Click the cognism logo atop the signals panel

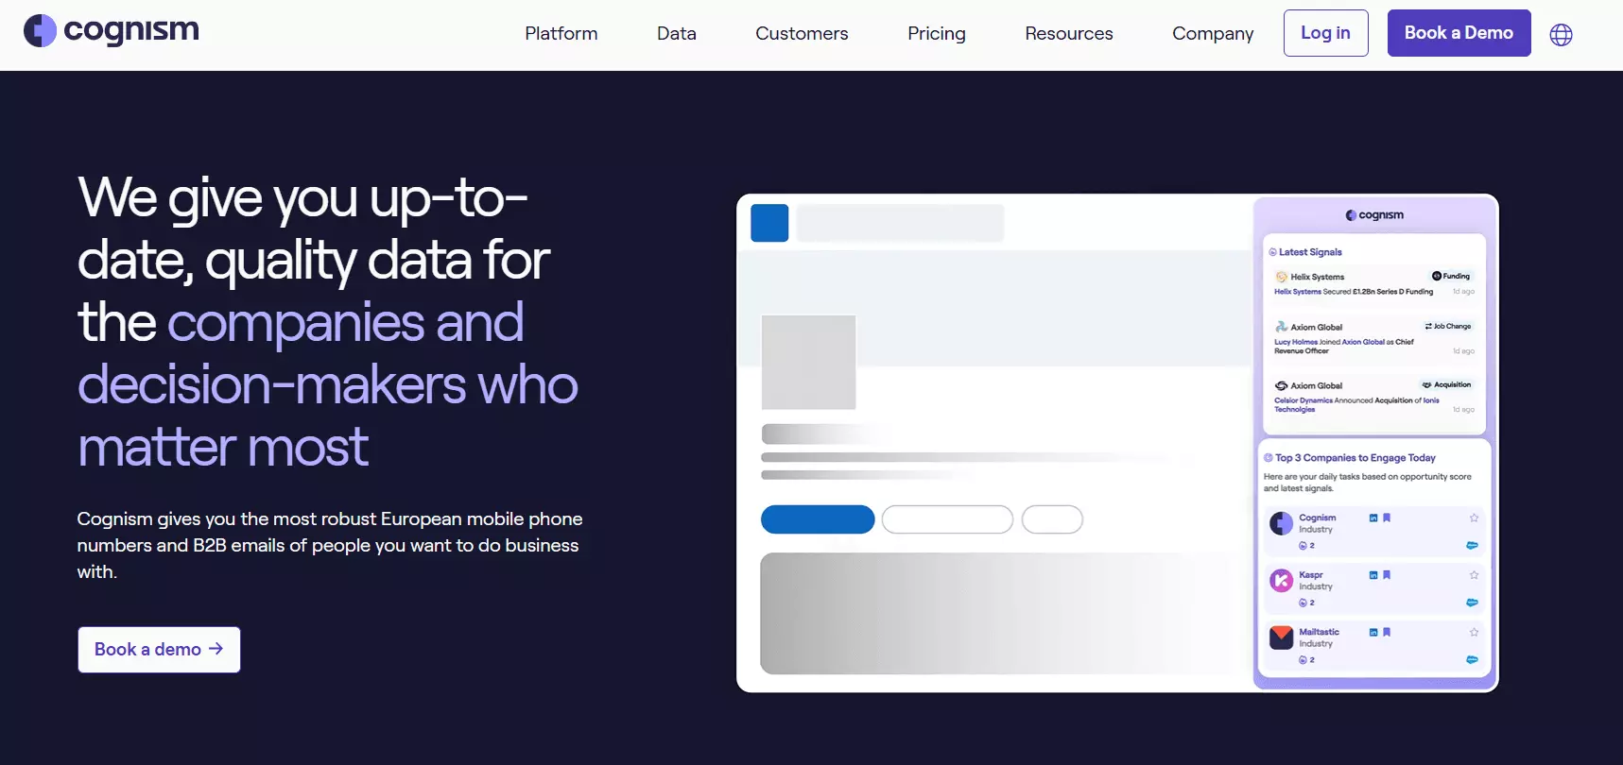tap(1374, 215)
